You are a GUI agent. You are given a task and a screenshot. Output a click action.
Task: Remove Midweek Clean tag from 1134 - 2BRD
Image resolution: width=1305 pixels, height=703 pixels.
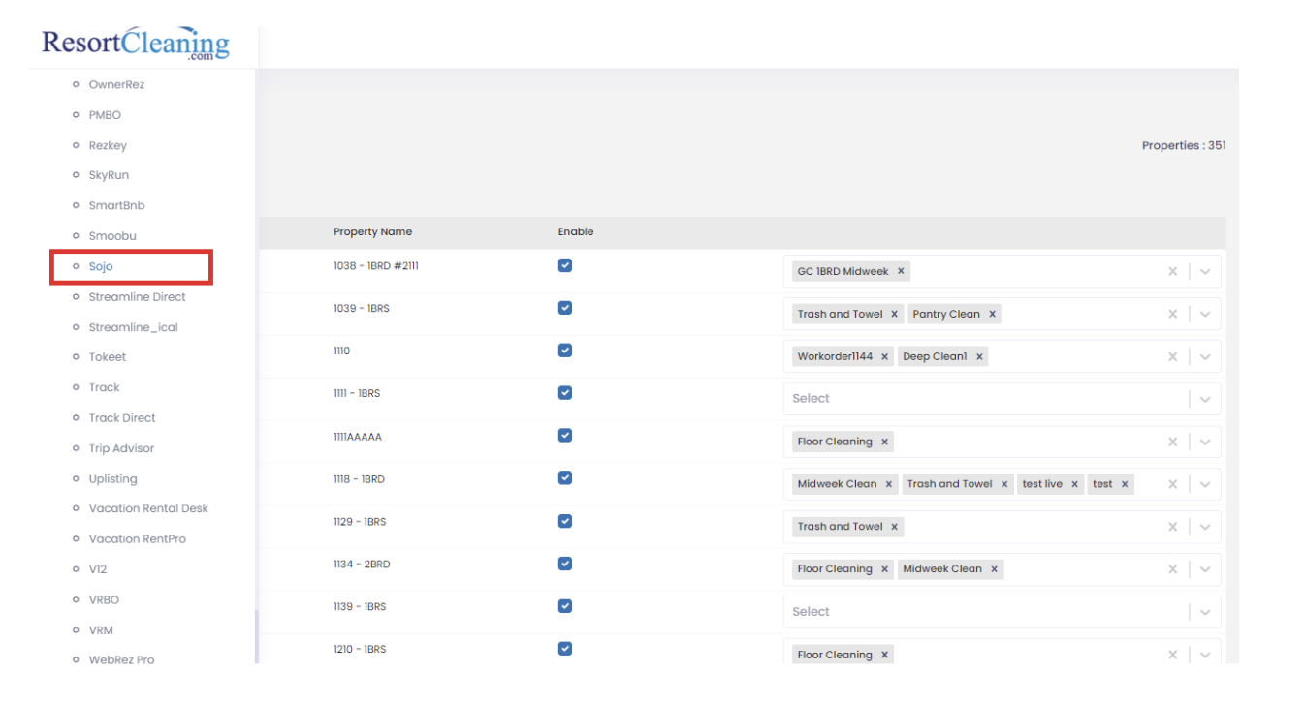(x=994, y=569)
